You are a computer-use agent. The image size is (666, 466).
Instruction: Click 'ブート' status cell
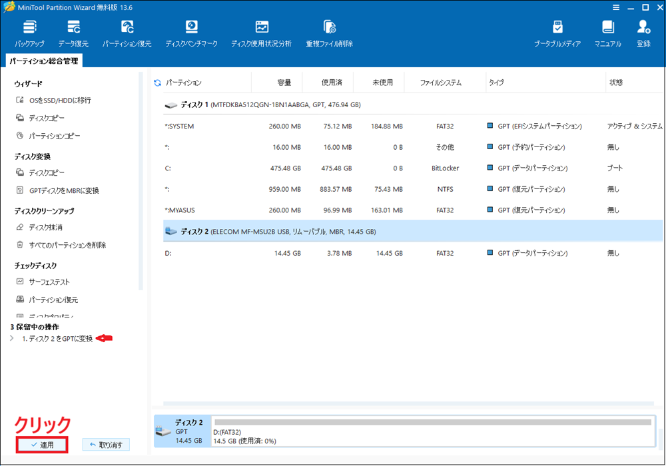(x=615, y=168)
